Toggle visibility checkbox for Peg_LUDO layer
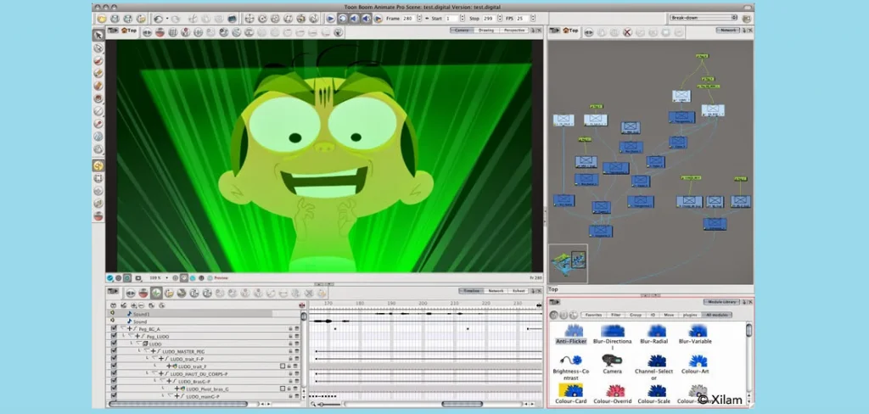Screen dimensions: 869x414 (114, 337)
